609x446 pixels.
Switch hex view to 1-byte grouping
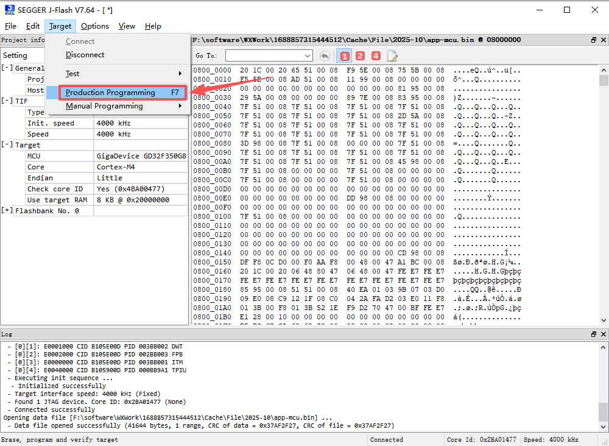coord(345,56)
